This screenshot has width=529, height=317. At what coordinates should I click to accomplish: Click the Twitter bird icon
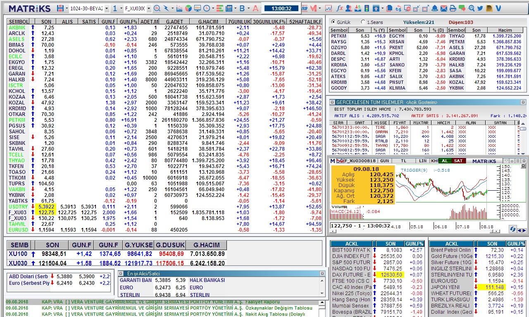pos(480,8)
